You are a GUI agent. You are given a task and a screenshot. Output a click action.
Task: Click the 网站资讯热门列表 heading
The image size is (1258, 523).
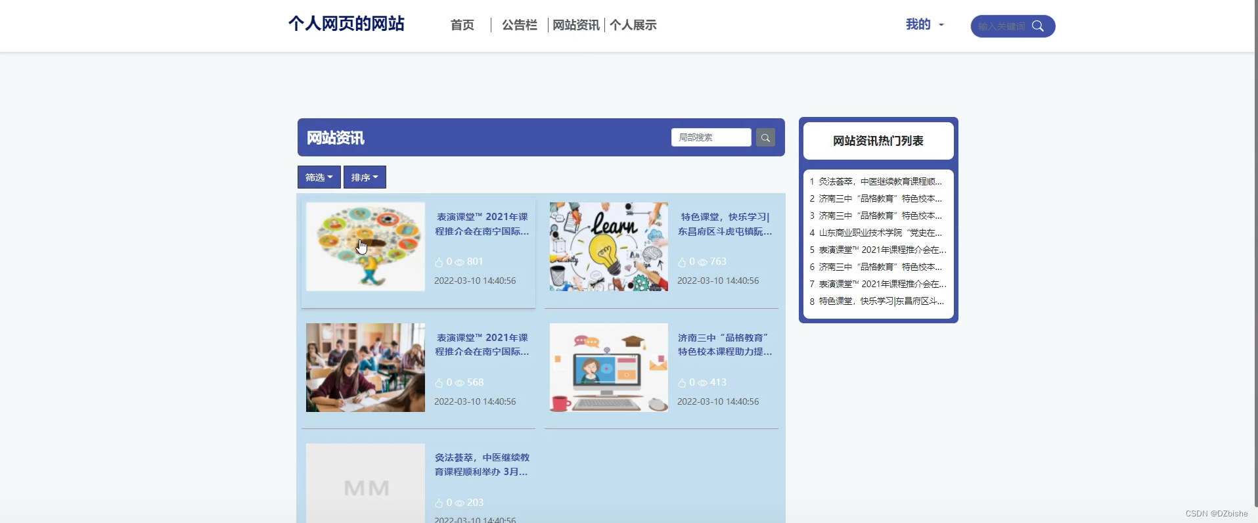point(878,141)
